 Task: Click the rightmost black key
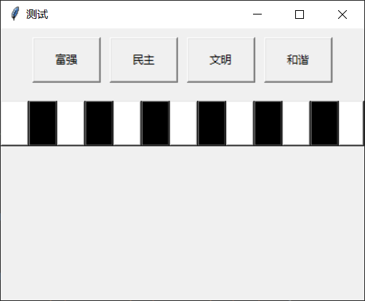click(x=324, y=123)
